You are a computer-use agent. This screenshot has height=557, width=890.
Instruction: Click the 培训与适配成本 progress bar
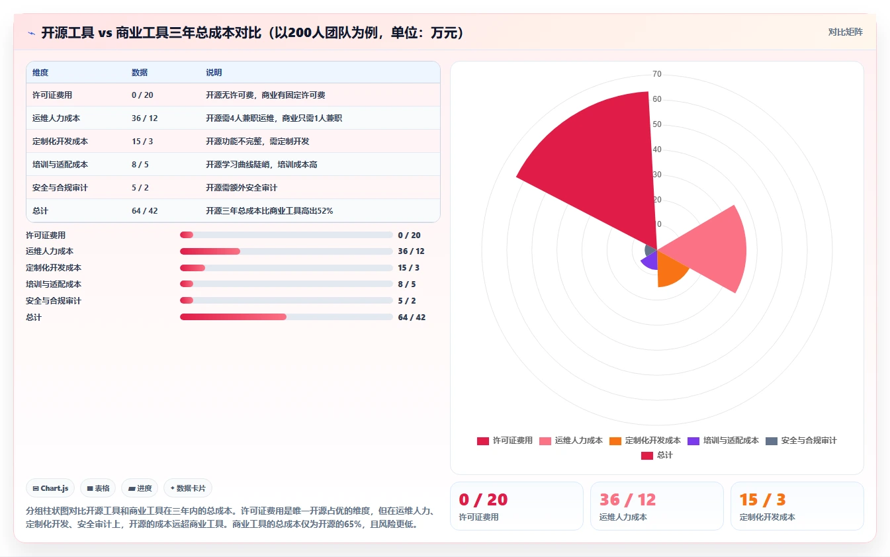[286, 284]
